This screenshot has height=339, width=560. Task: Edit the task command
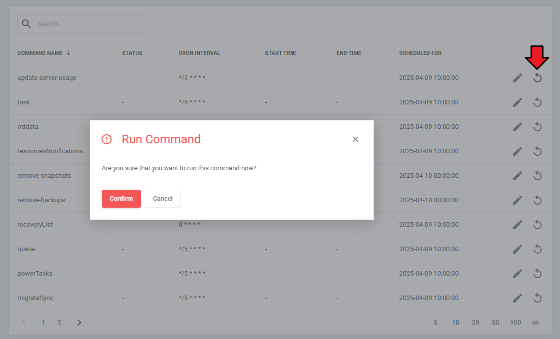pyautogui.click(x=518, y=102)
